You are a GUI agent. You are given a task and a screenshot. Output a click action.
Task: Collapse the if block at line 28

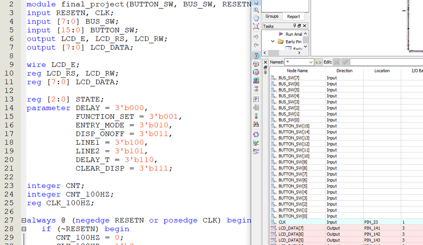24,229
